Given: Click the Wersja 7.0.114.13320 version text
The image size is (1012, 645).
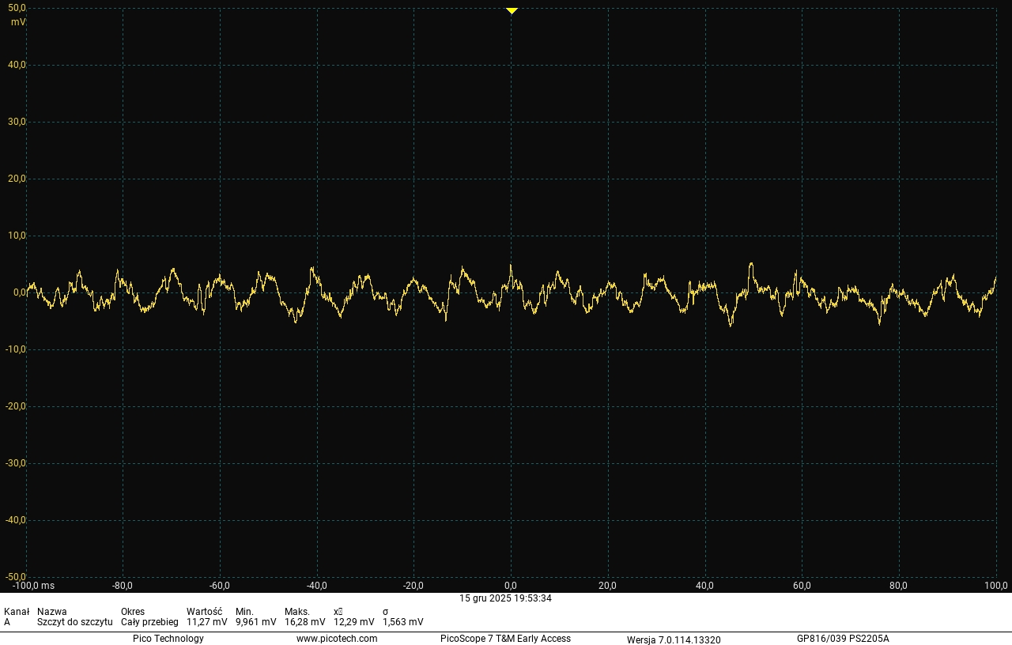Looking at the screenshot, I should click(674, 639).
